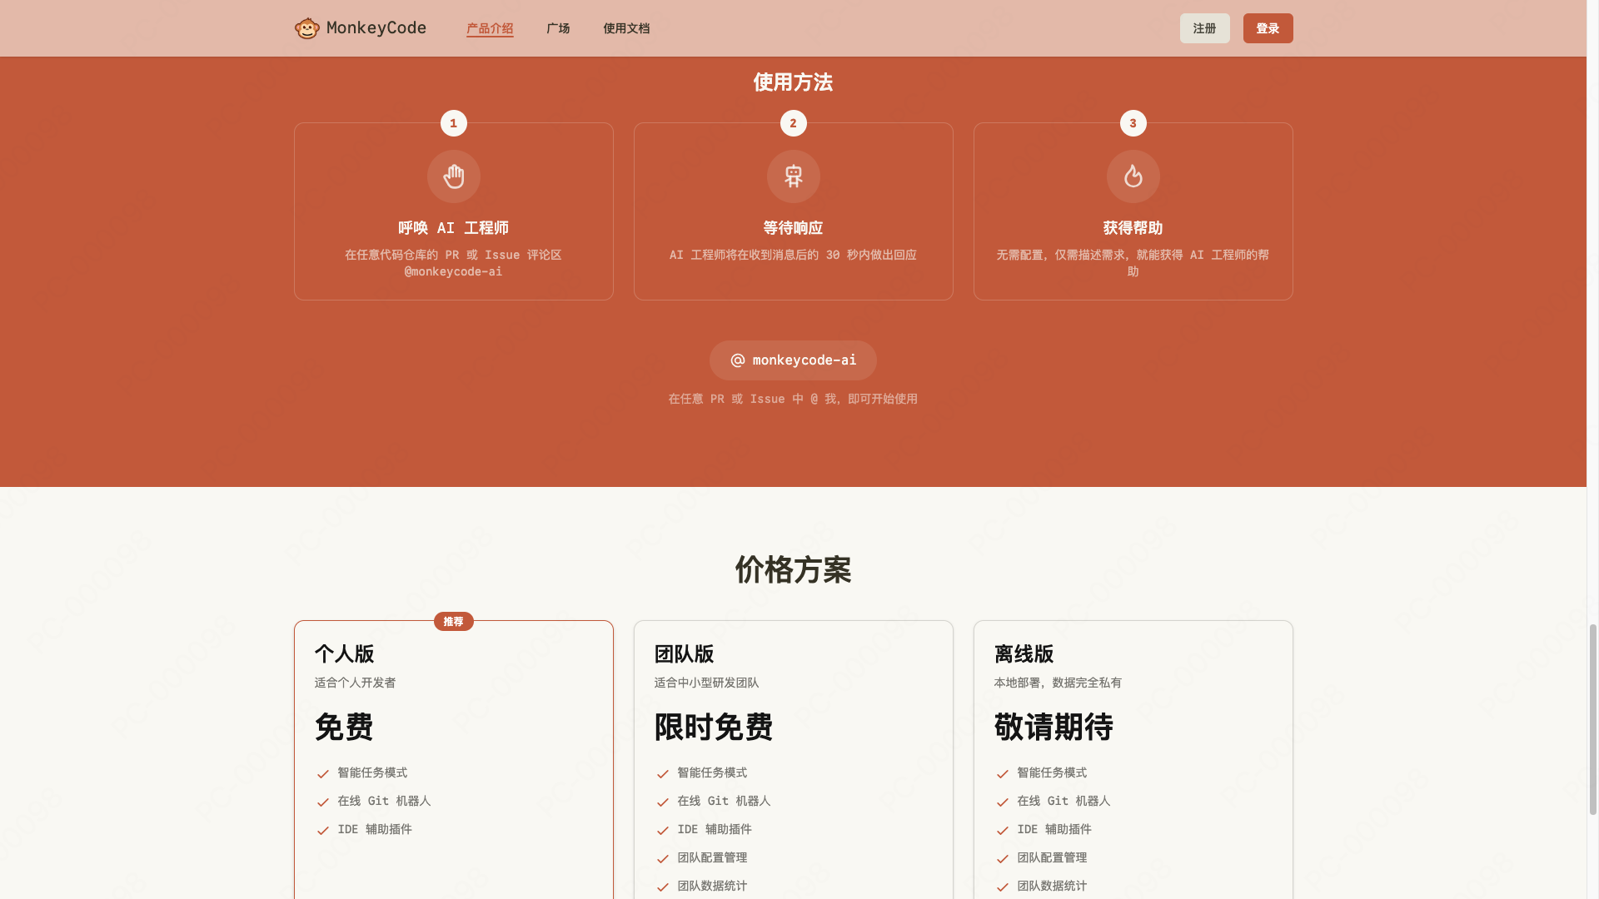
Task: Click the robot icon above 等待响应
Action: [794, 176]
